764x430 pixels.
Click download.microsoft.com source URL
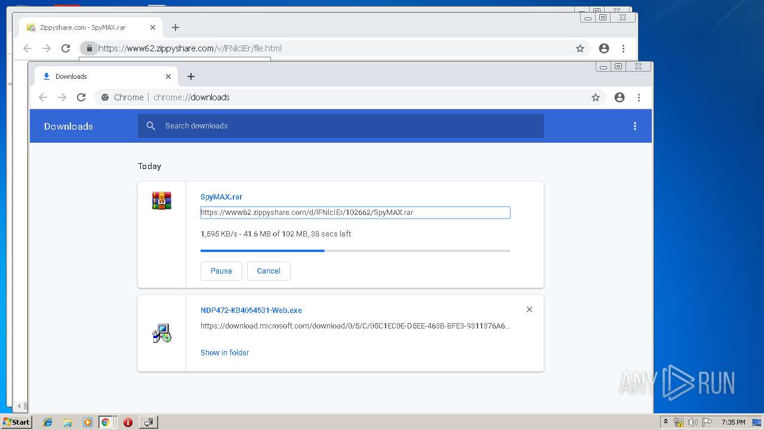click(x=355, y=326)
